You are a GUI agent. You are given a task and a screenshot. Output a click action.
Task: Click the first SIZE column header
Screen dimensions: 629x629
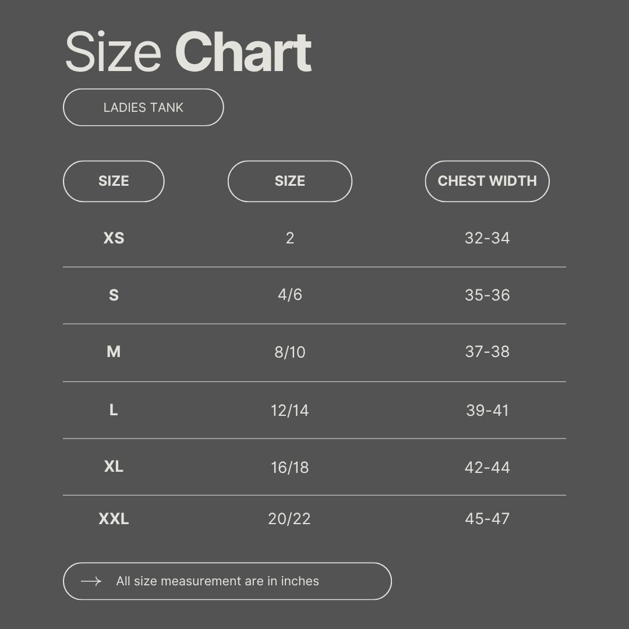(114, 181)
